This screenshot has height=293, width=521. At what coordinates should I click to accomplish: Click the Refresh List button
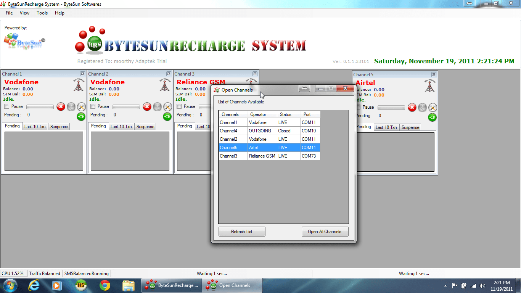coord(242,232)
